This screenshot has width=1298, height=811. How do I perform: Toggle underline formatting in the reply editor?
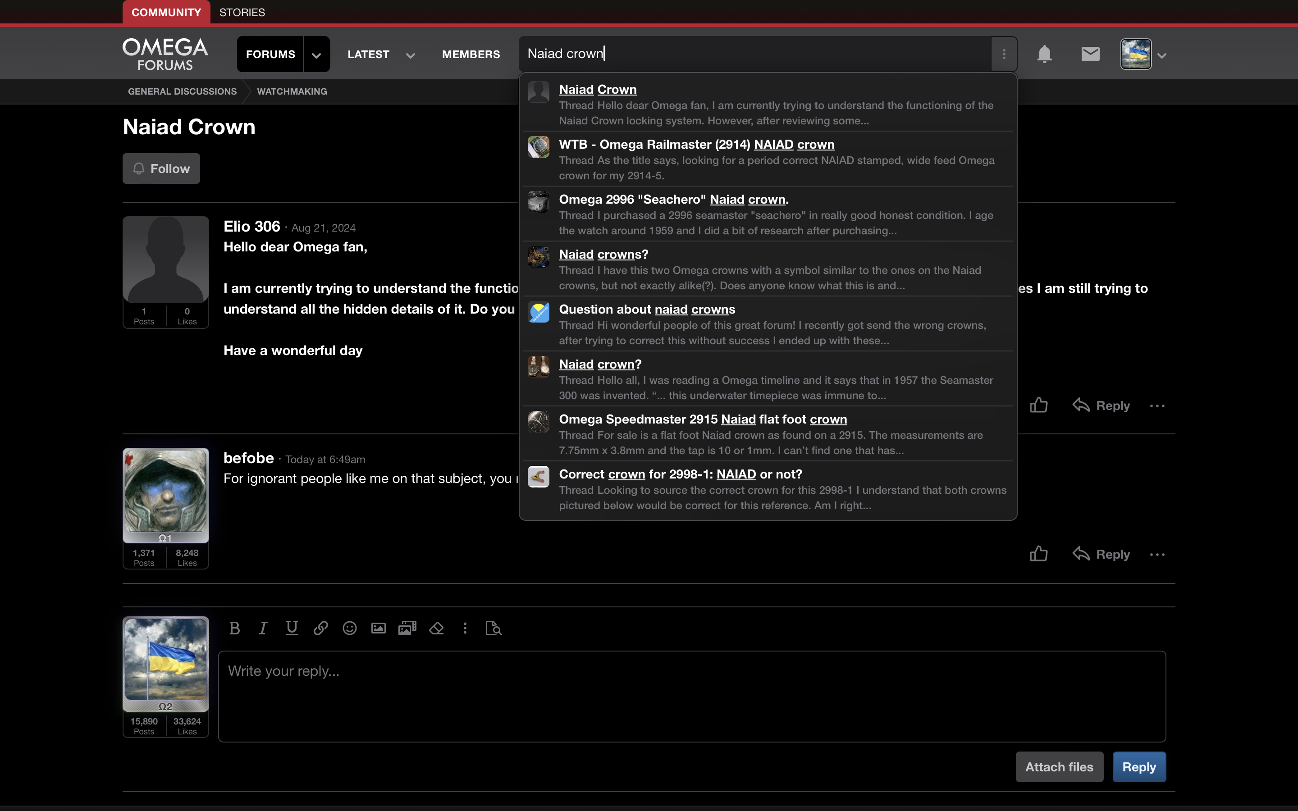(292, 628)
